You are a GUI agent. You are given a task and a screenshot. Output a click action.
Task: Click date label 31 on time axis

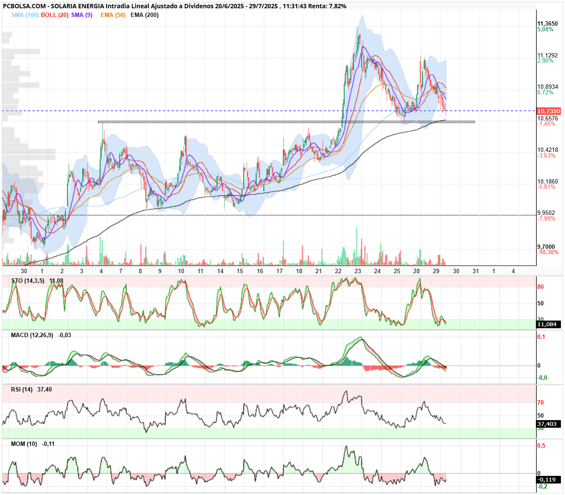475,271
